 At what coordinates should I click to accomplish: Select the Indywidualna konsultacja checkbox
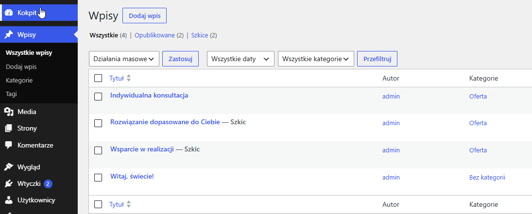tap(98, 97)
